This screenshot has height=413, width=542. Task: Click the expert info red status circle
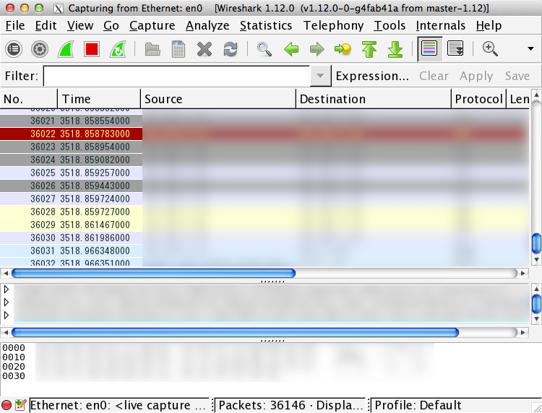click(7, 405)
